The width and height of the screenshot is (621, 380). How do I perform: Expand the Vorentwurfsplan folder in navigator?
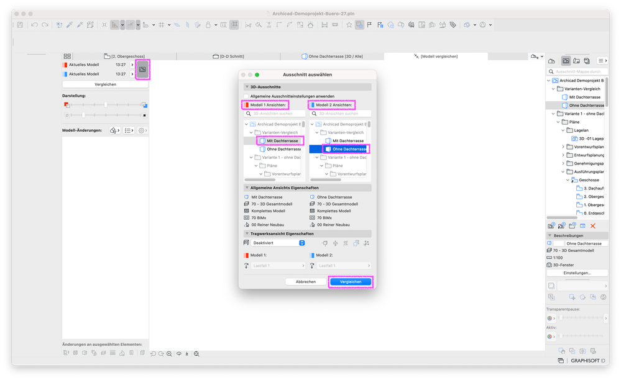click(x=563, y=147)
